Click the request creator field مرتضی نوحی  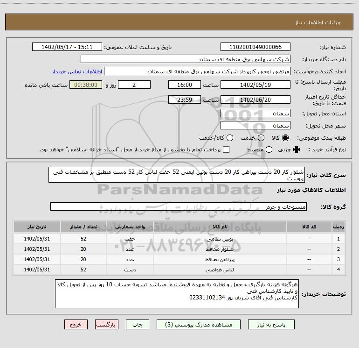tap(197, 71)
